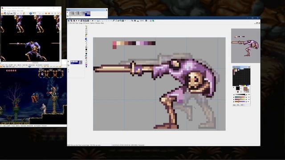Open All Frames menu in GraphicsGale
285x160 pixels.
(86, 23)
